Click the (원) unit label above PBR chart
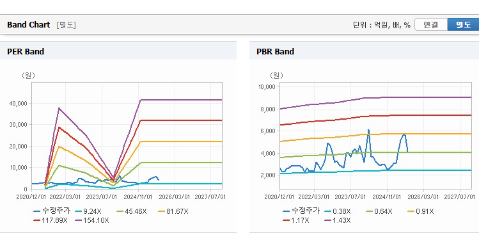 (x=276, y=75)
